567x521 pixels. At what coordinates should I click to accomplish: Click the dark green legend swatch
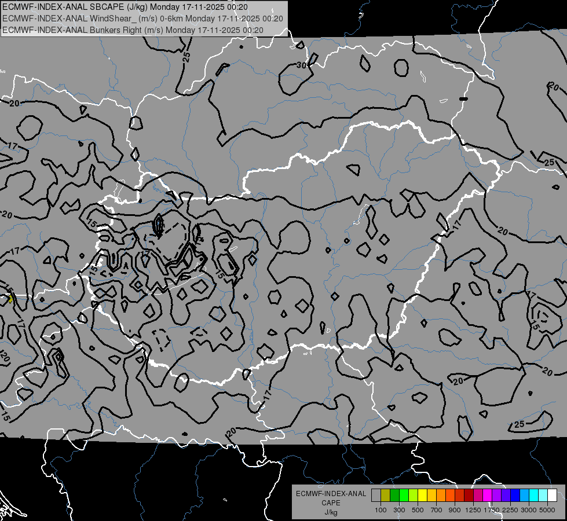(394, 495)
